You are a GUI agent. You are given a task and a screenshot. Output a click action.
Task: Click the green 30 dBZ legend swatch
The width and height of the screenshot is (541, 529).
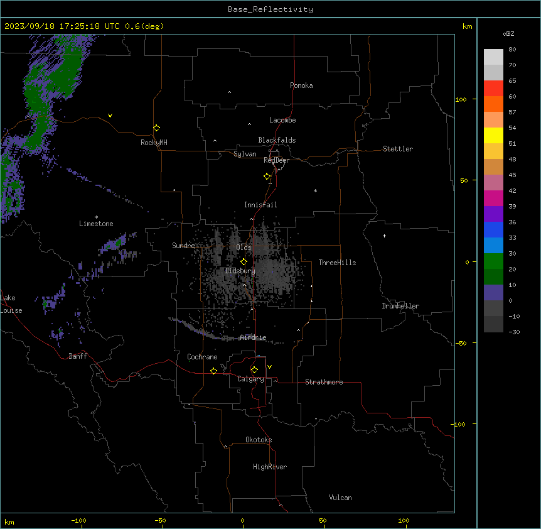pos(493,261)
